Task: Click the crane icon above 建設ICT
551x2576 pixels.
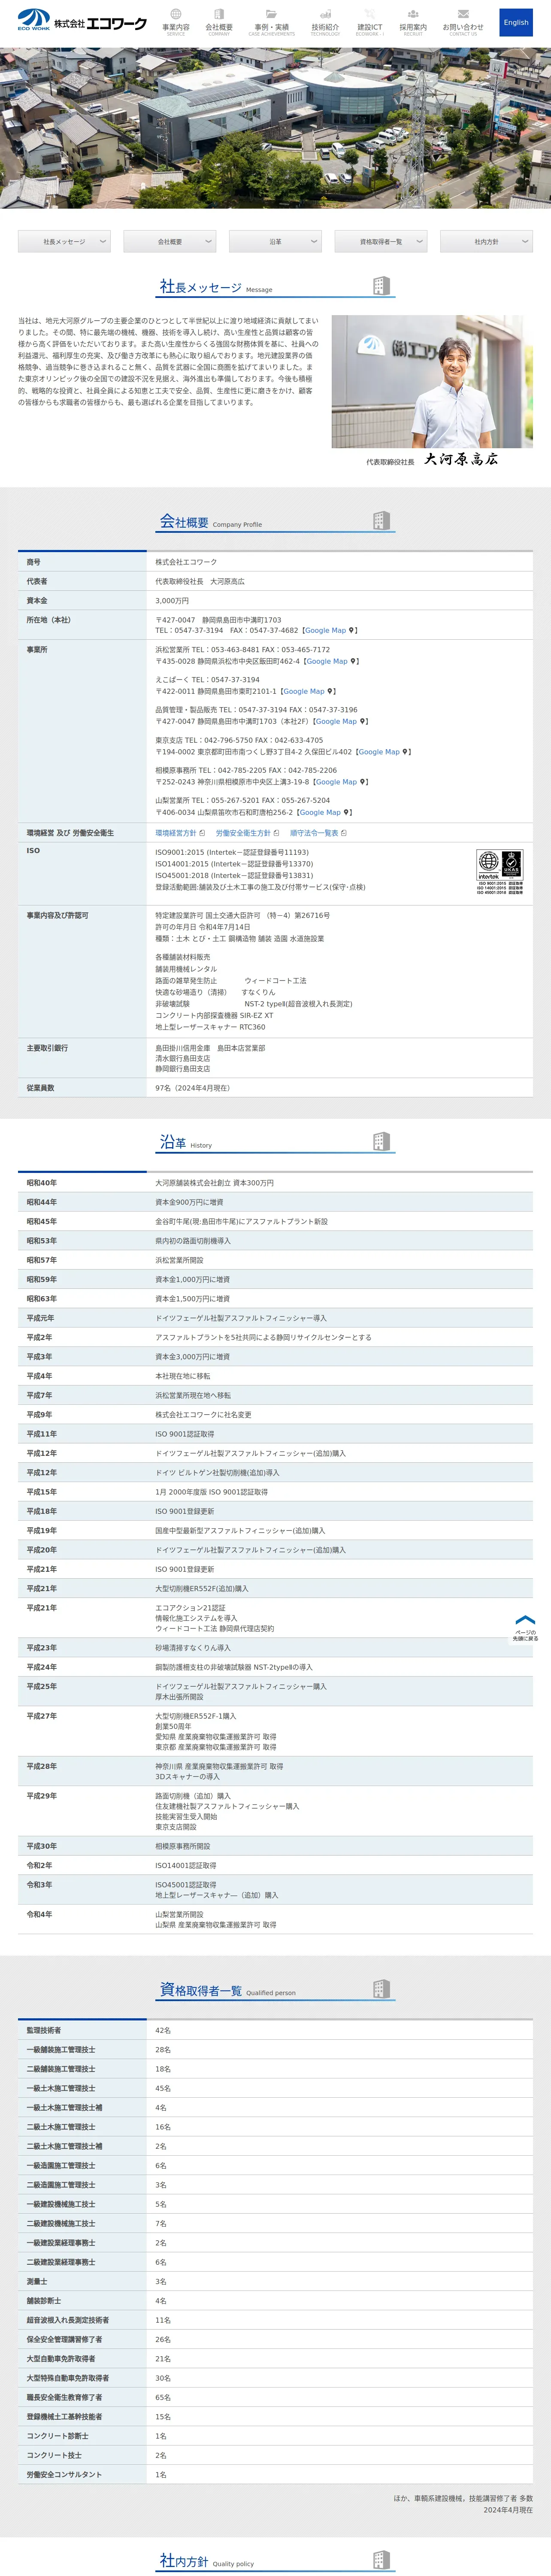Action: point(370,14)
